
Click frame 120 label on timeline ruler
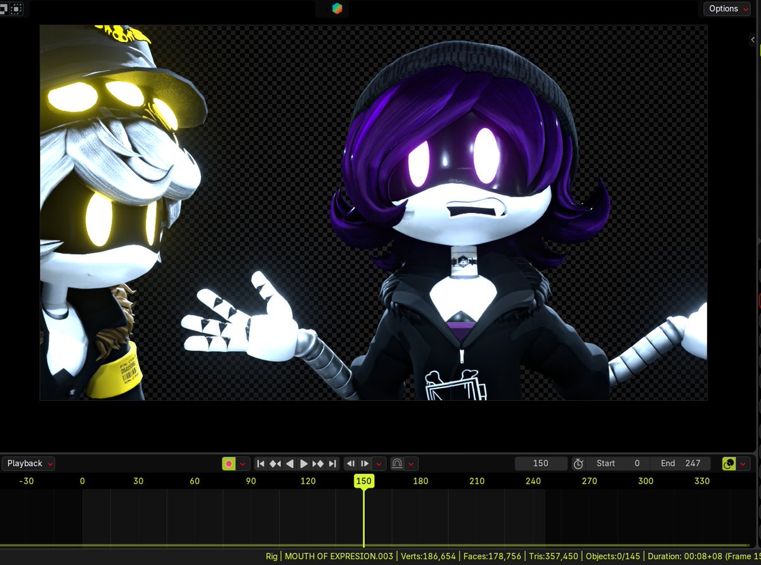point(308,481)
